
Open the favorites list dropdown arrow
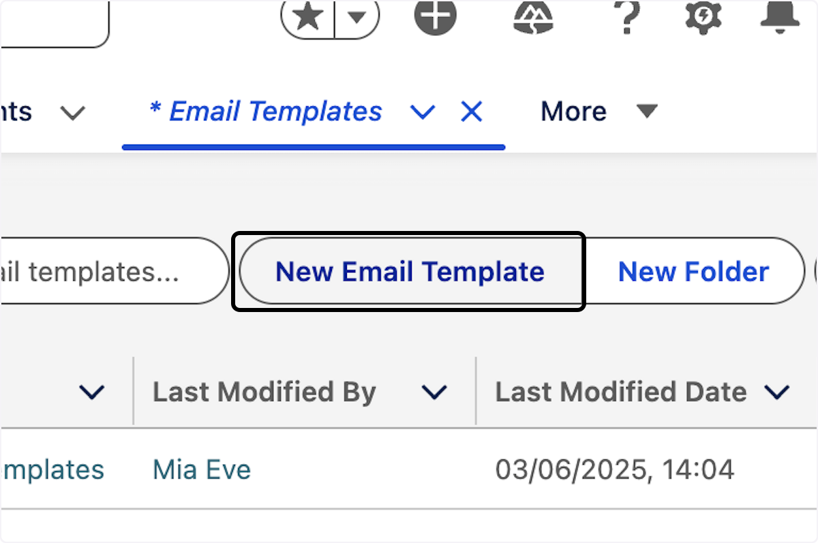[354, 18]
